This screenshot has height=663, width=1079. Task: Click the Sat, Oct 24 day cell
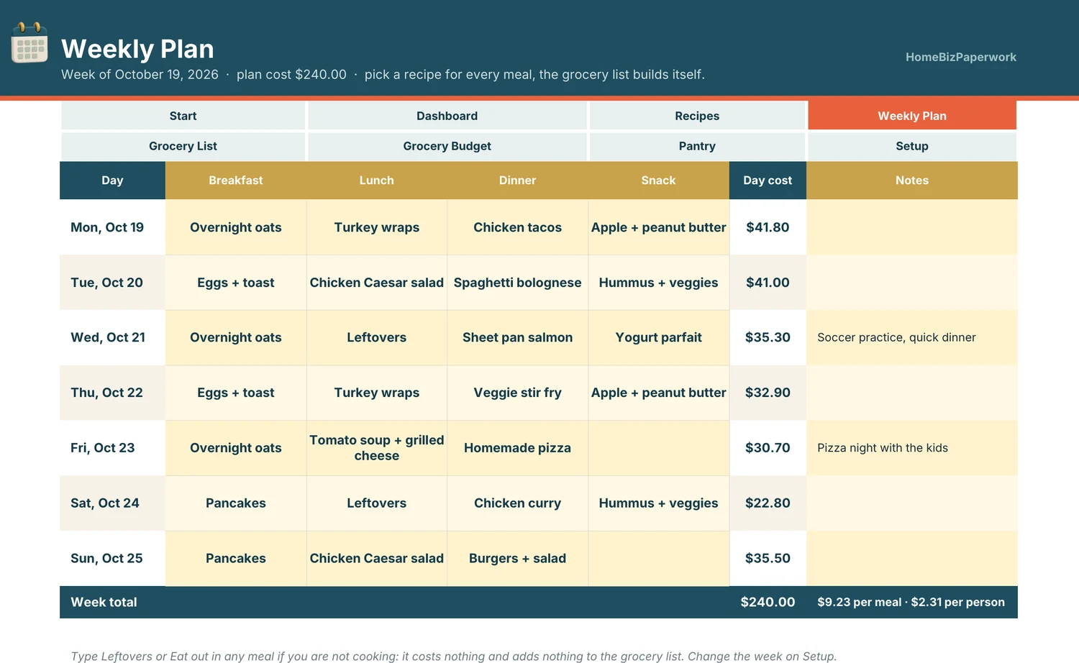click(x=112, y=503)
